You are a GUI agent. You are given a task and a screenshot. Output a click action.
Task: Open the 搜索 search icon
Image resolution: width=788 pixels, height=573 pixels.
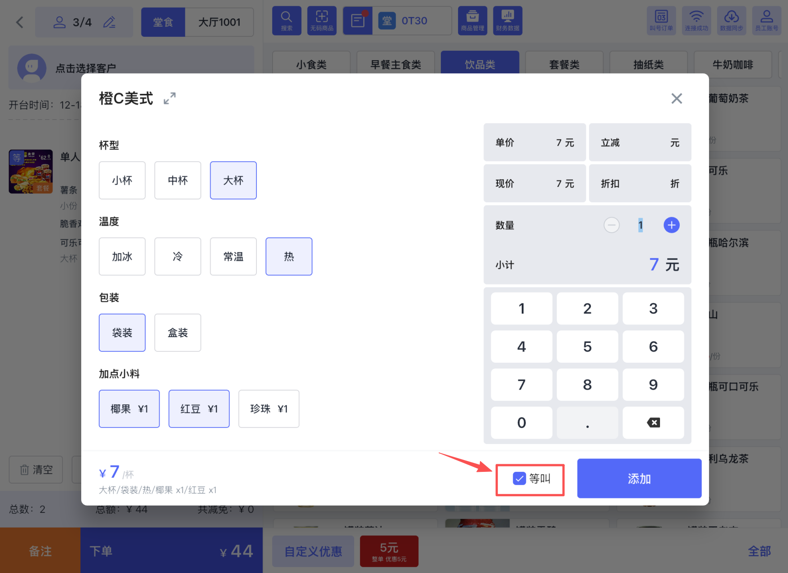(286, 21)
